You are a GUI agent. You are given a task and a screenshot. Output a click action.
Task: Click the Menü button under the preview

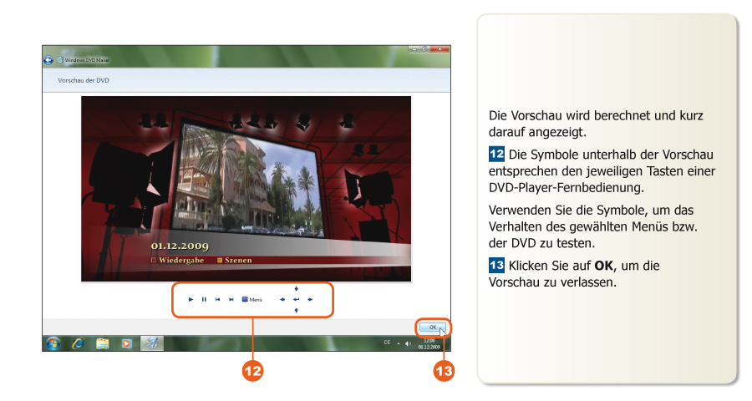click(252, 299)
